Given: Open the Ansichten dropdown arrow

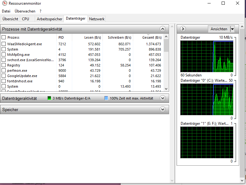Looking at the screenshot, I should point(232,29).
